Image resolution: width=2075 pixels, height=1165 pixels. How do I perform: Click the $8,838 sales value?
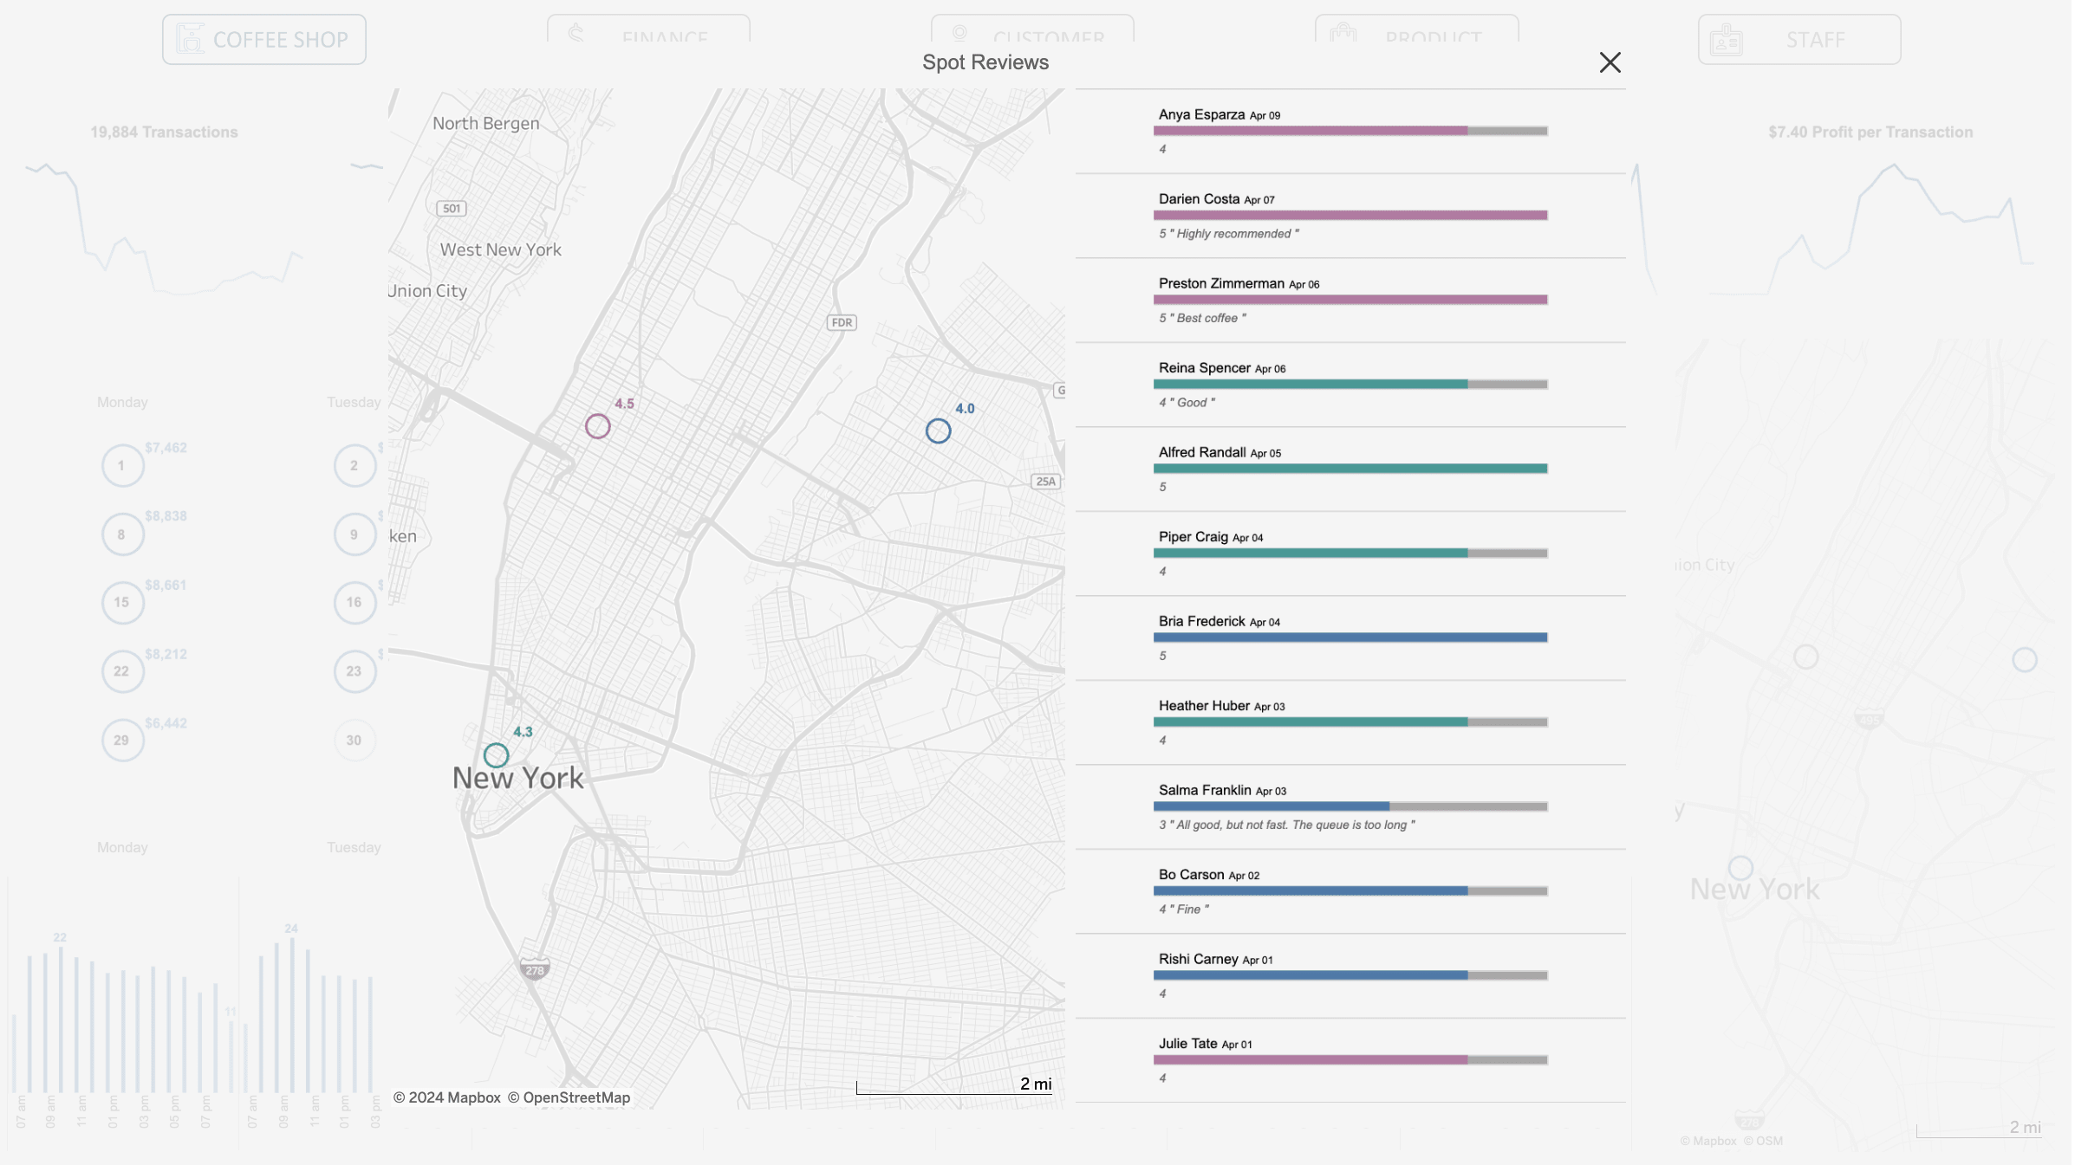coord(166,516)
